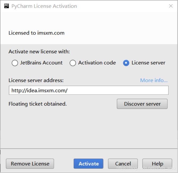Click the 'Floating ticket obtained.' status message

click(x=37, y=104)
